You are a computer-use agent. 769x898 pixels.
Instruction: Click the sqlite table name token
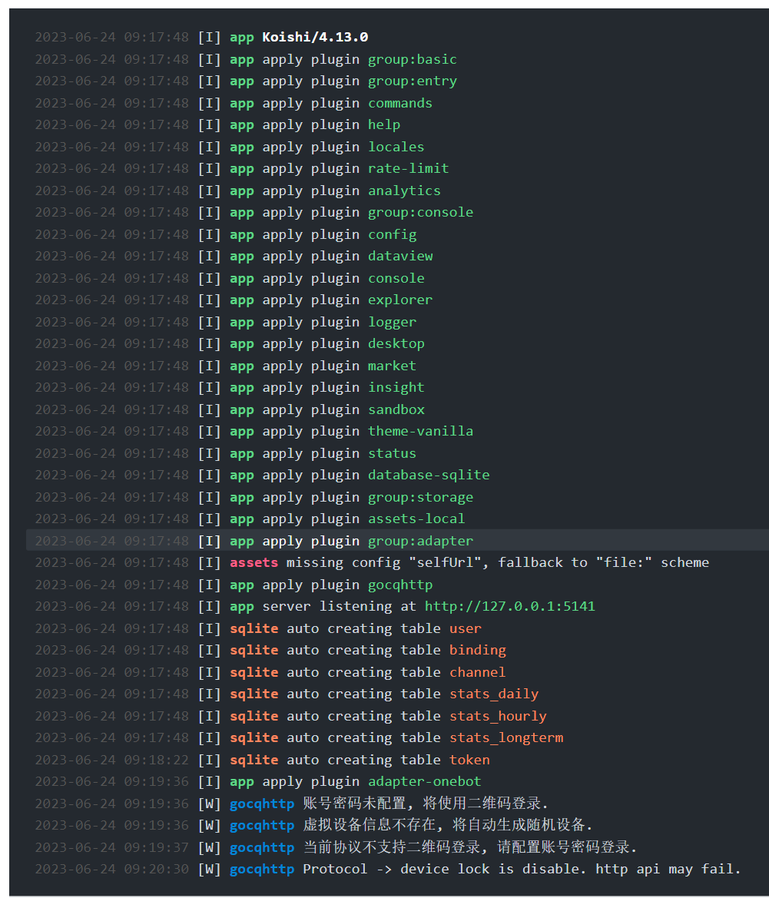click(x=469, y=760)
